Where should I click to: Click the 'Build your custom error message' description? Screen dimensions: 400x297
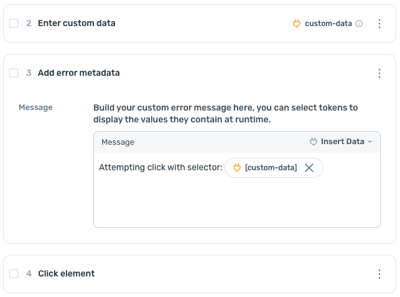pos(226,113)
